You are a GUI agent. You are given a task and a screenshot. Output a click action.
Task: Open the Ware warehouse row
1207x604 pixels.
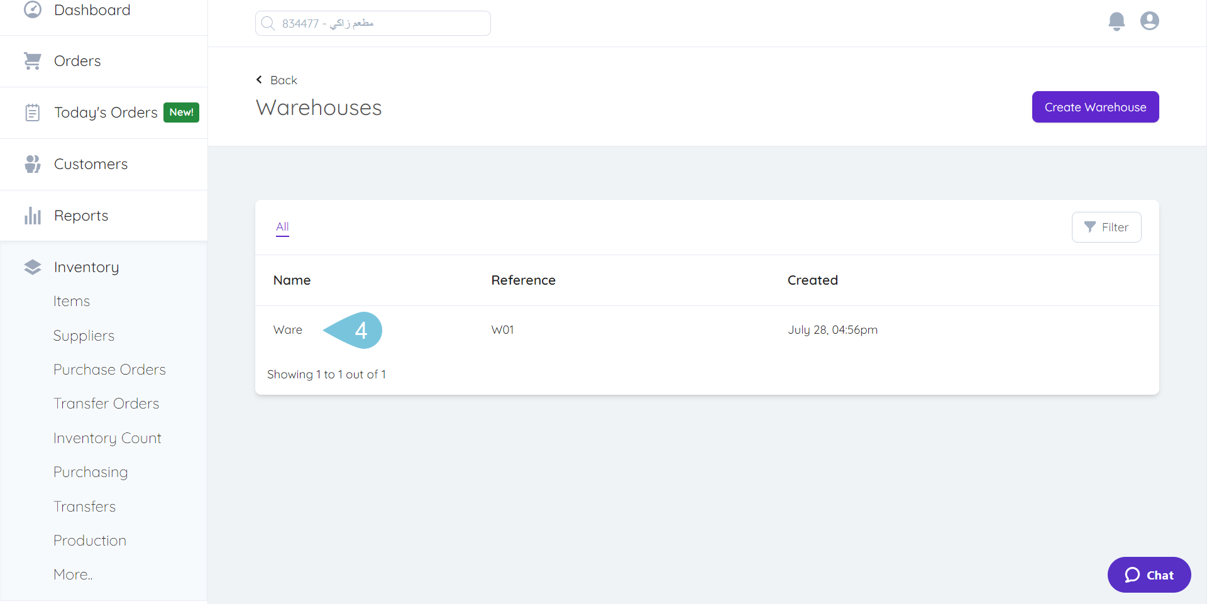[x=707, y=330]
